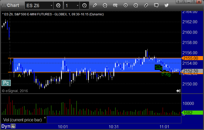Click the 2155.00 orange price label

[192, 58]
